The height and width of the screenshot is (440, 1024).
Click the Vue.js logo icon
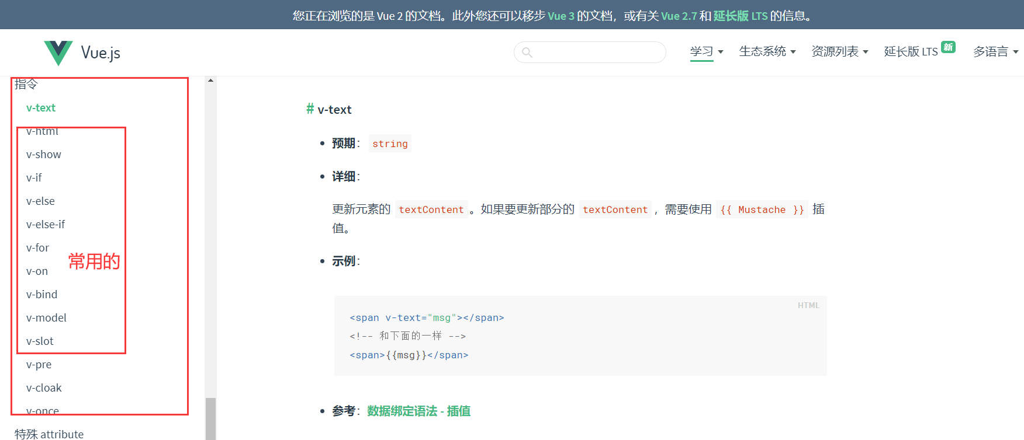(58, 53)
